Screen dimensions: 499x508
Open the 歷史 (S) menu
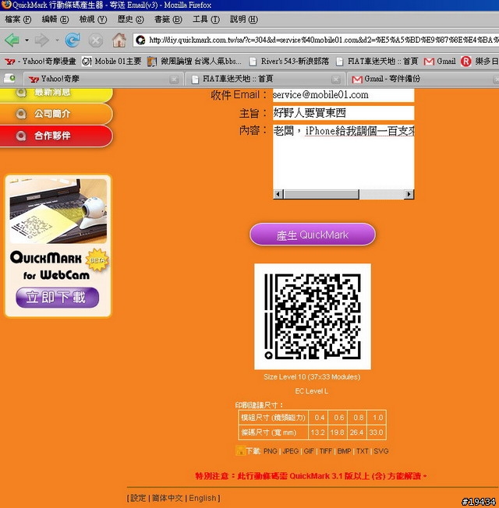click(131, 19)
